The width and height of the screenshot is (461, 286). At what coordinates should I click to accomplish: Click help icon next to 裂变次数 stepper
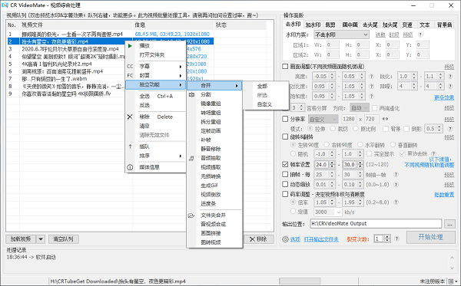click(x=396, y=238)
